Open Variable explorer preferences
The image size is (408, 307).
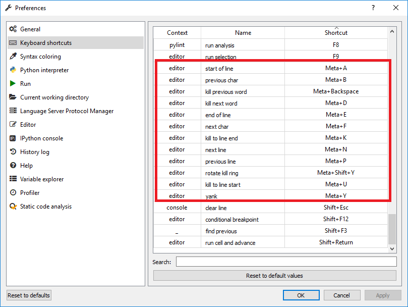pyautogui.click(x=76, y=179)
